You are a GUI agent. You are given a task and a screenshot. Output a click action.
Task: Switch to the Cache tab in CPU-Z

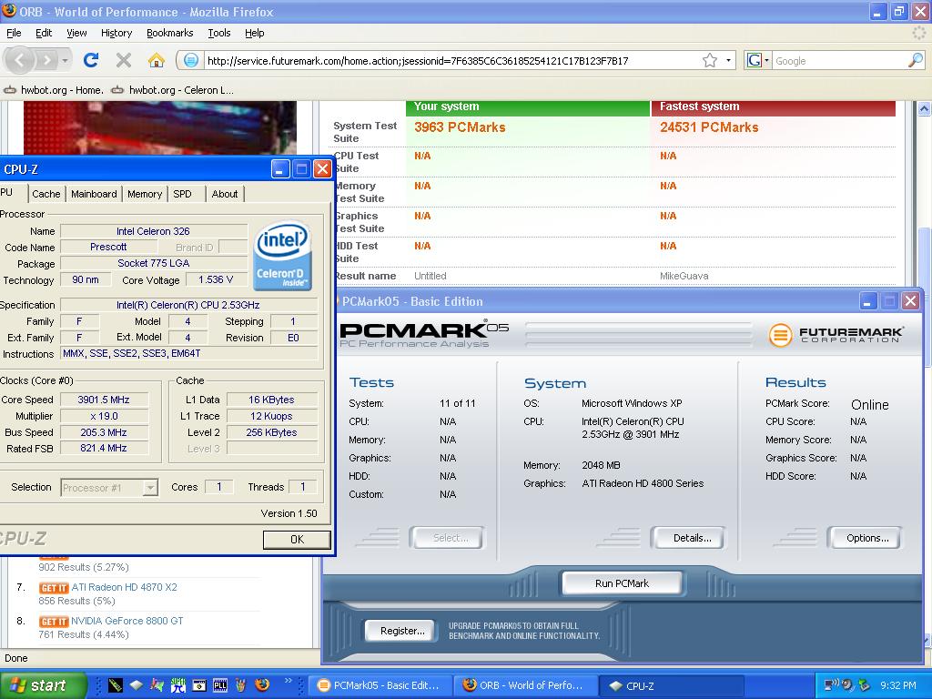(x=46, y=194)
